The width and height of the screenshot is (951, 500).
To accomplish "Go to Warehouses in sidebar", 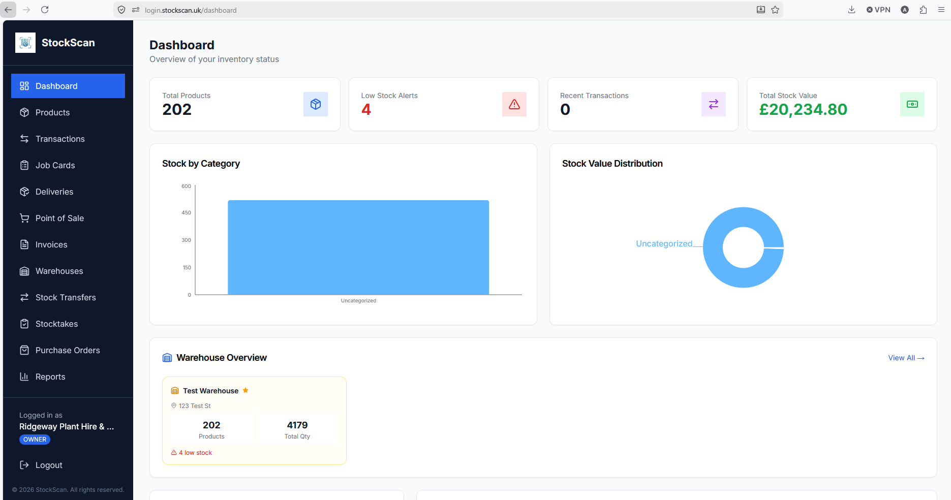I will coord(68,271).
